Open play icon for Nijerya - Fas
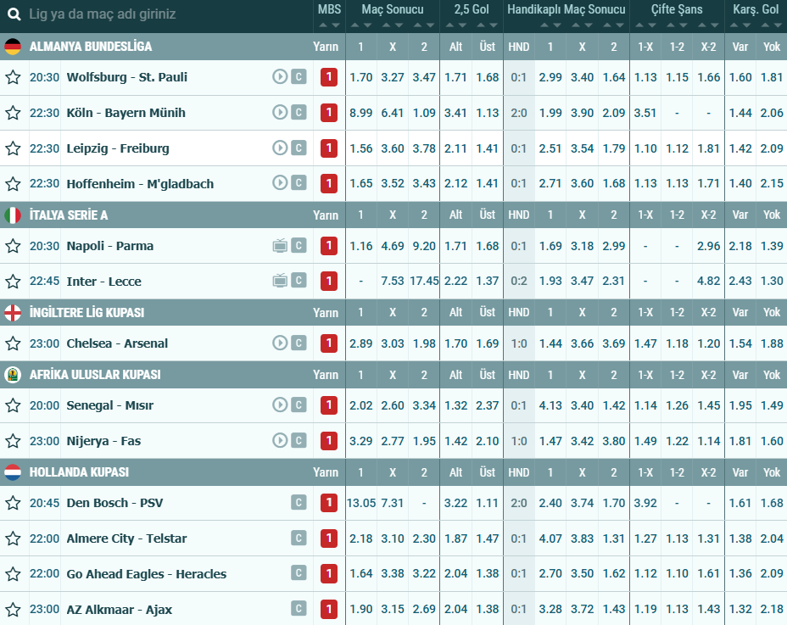787x625 pixels. [x=280, y=441]
